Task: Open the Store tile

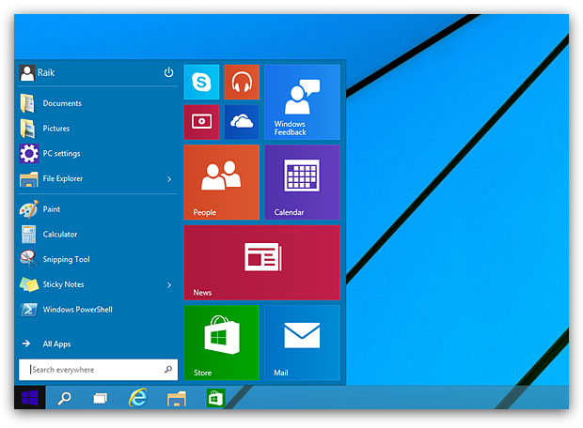Action: pyautogui.click(x=222, y=343)
